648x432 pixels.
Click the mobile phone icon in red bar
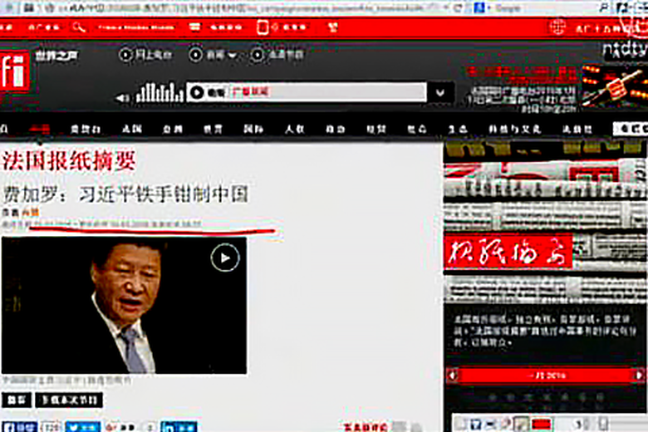pos(263,27)
